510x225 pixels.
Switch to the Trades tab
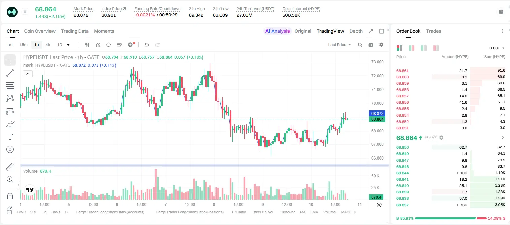click(x=433, y=31)
